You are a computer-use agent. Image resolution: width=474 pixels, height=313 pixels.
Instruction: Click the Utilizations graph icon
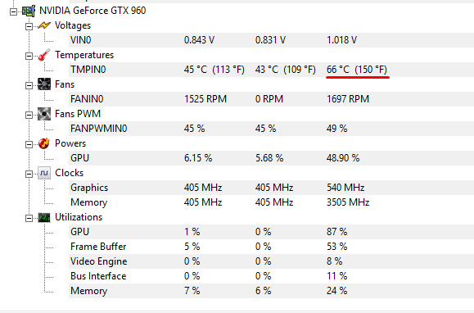point(44,217)
